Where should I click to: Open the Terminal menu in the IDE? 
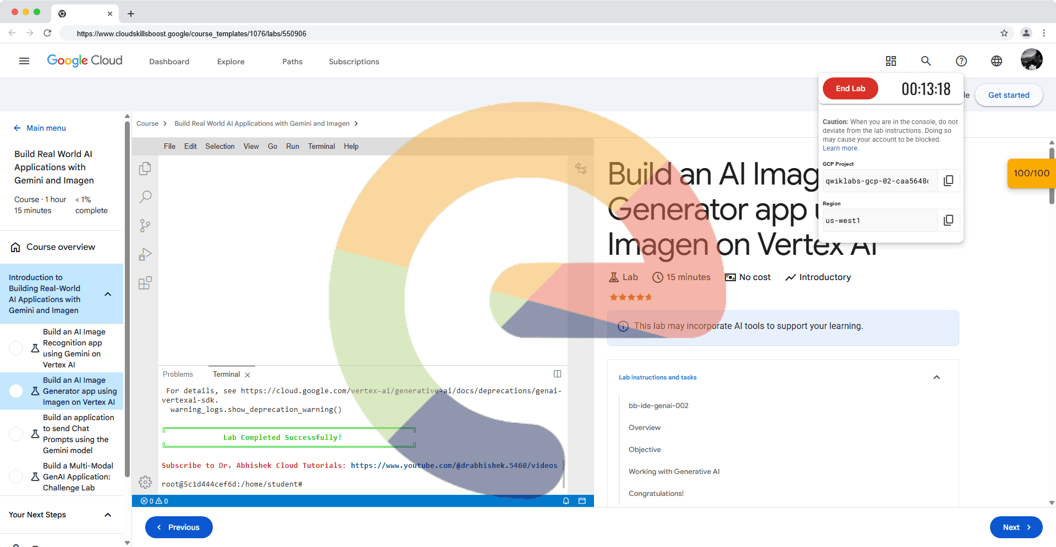point(321,146)
